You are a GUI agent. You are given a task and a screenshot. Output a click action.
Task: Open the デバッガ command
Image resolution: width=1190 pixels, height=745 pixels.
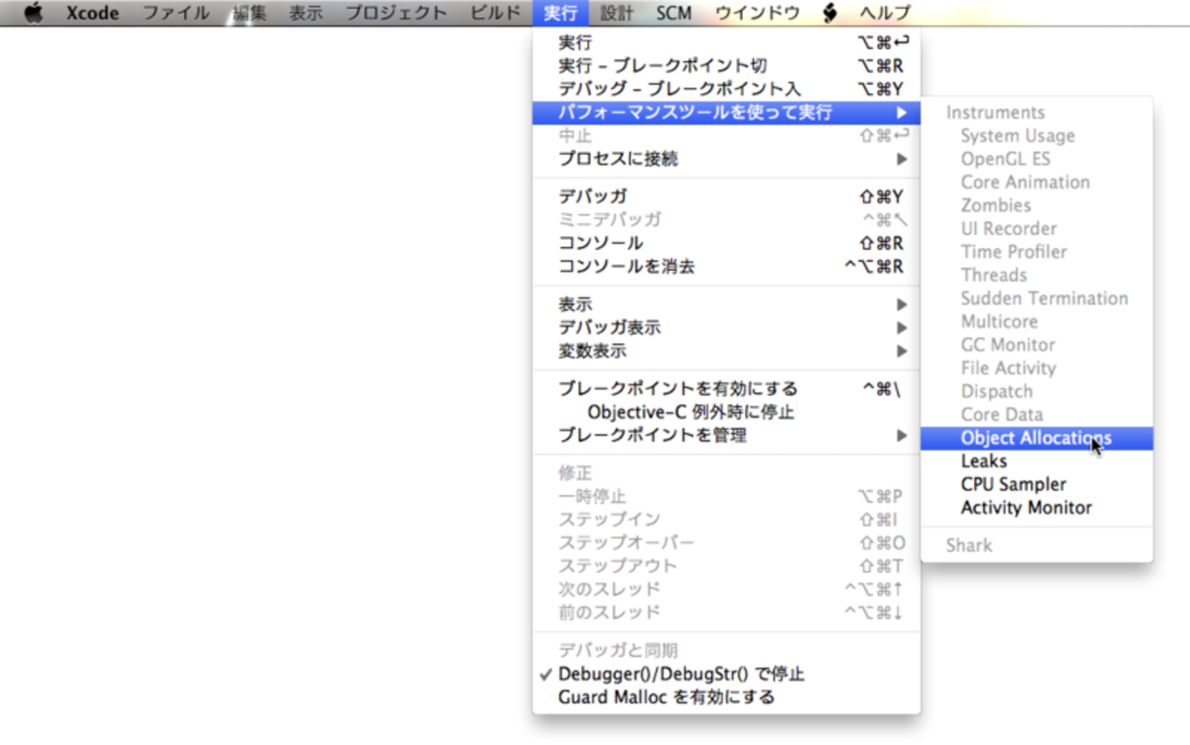(x=727, y=197)
